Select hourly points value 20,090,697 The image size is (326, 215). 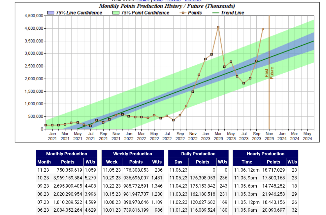[x=273, y=210]
